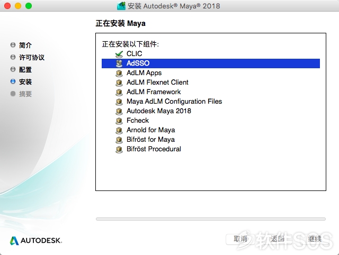Close the installer with the red button

[x=7, y=6]
